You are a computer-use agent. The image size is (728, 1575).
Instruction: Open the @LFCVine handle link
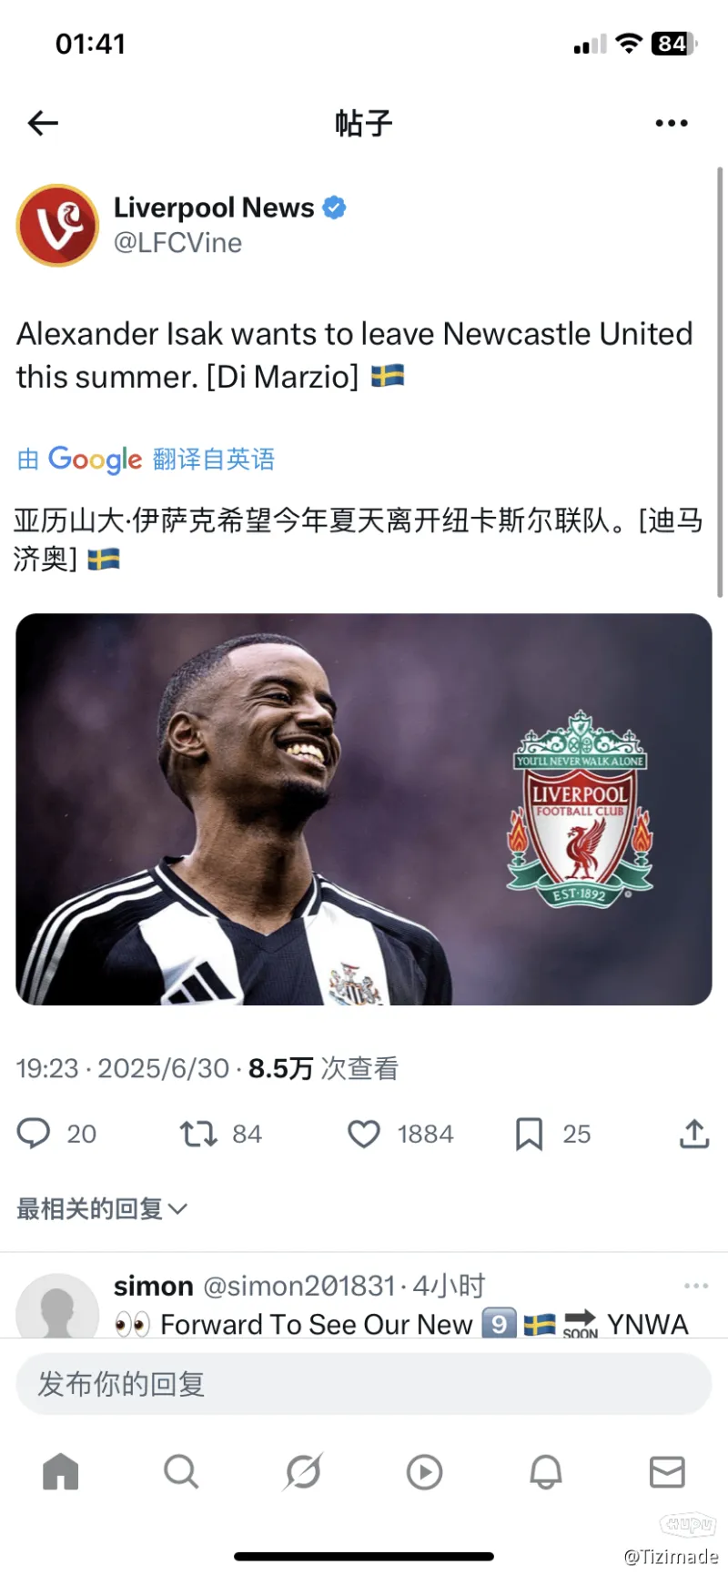177,243
